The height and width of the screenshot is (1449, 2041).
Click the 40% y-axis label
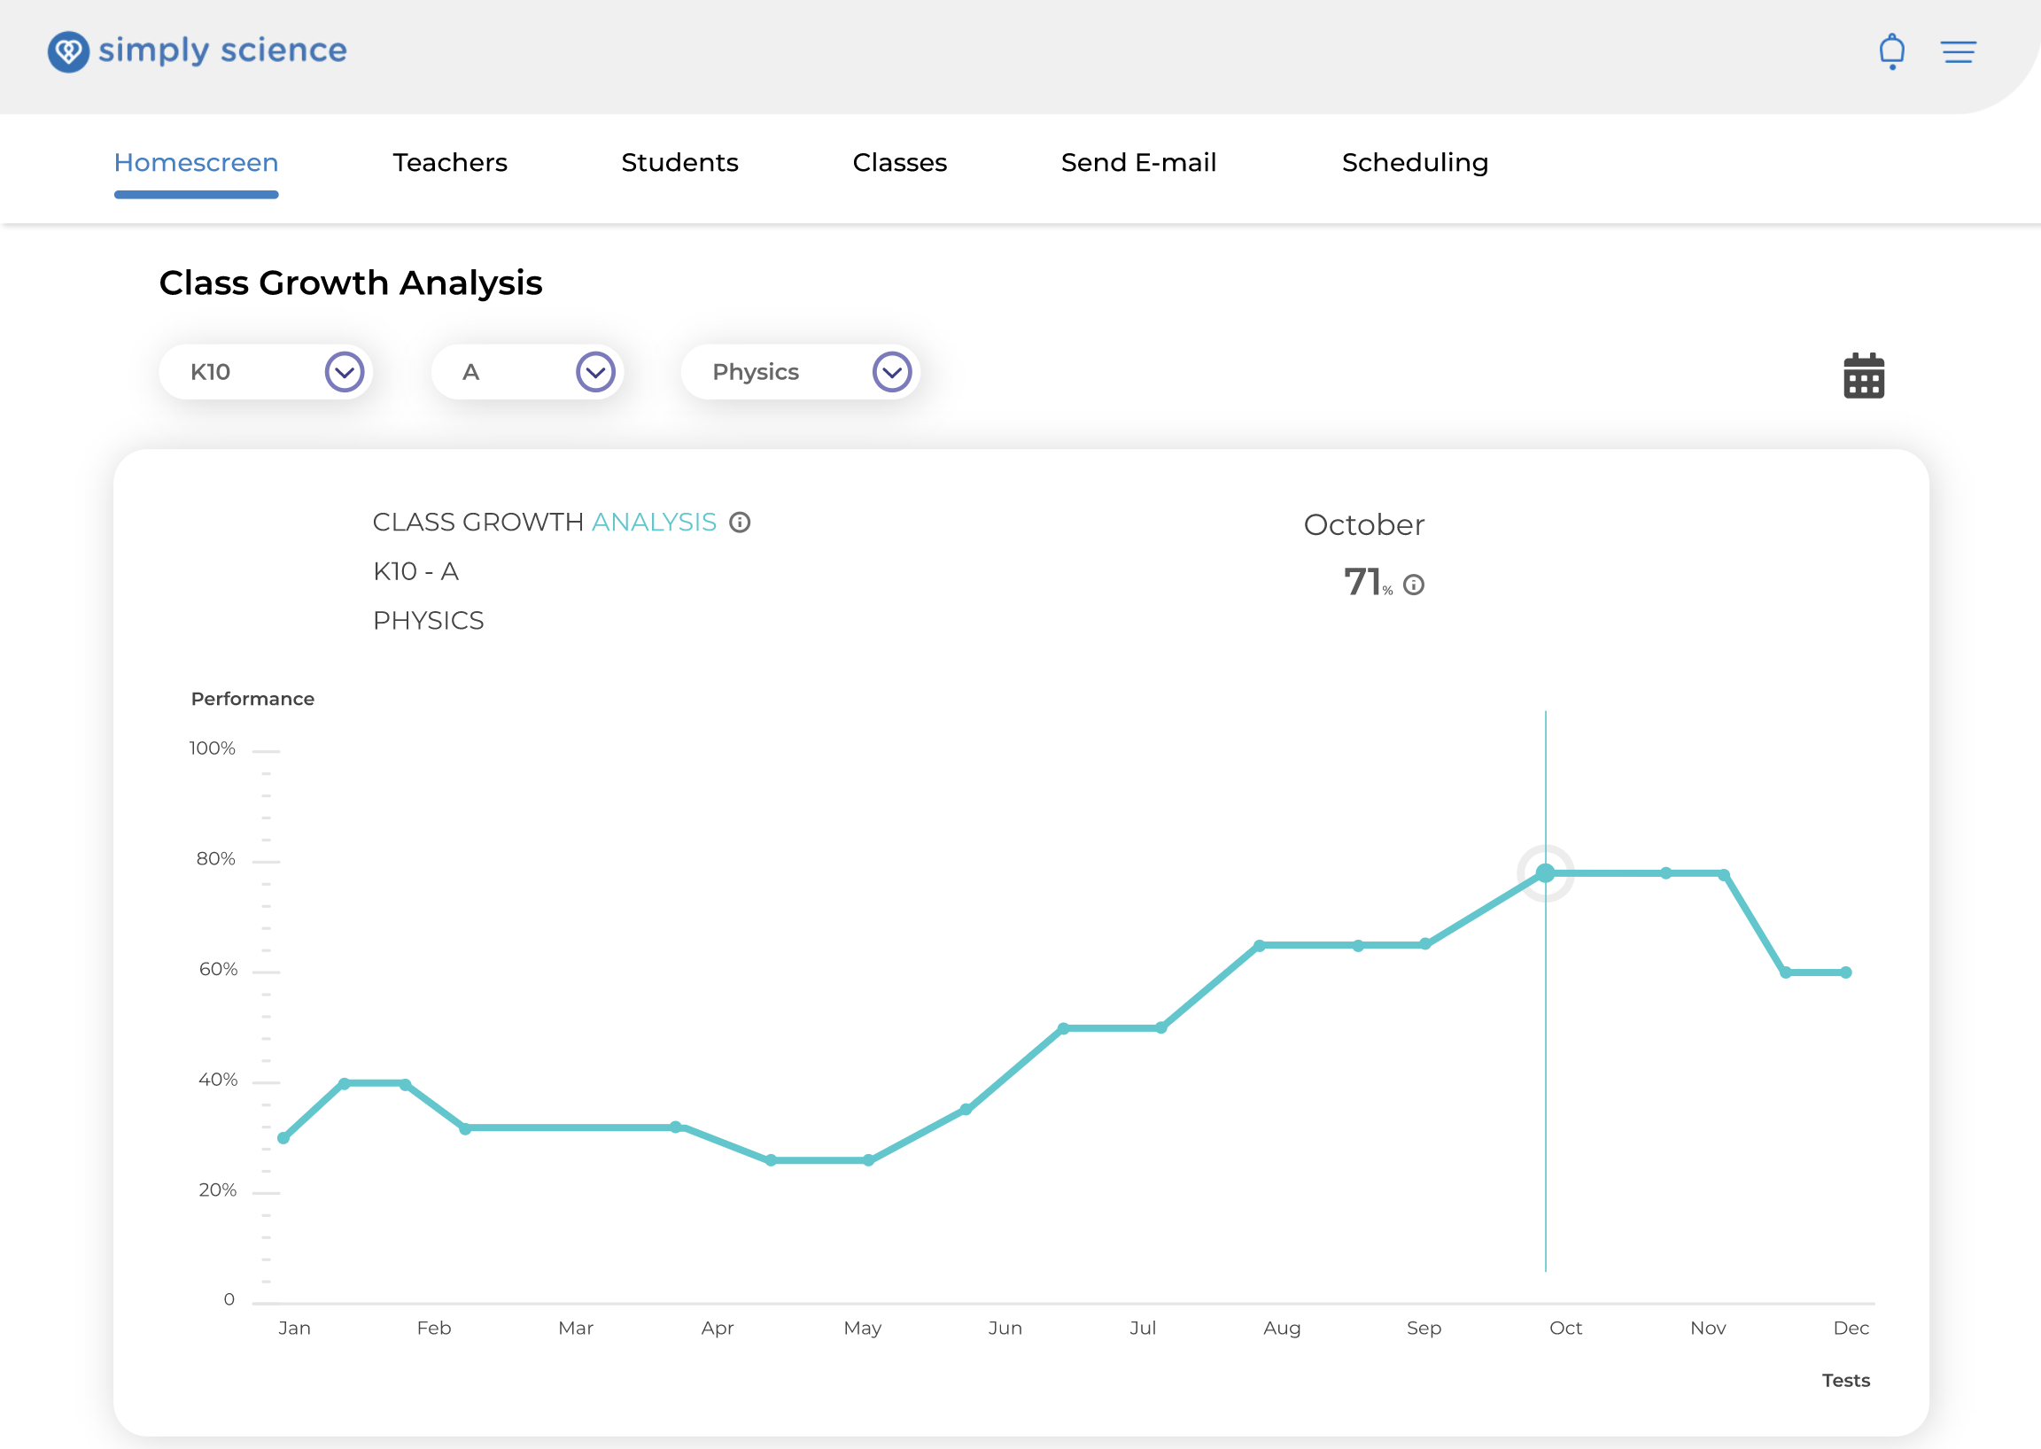(x=218, y=1081)
